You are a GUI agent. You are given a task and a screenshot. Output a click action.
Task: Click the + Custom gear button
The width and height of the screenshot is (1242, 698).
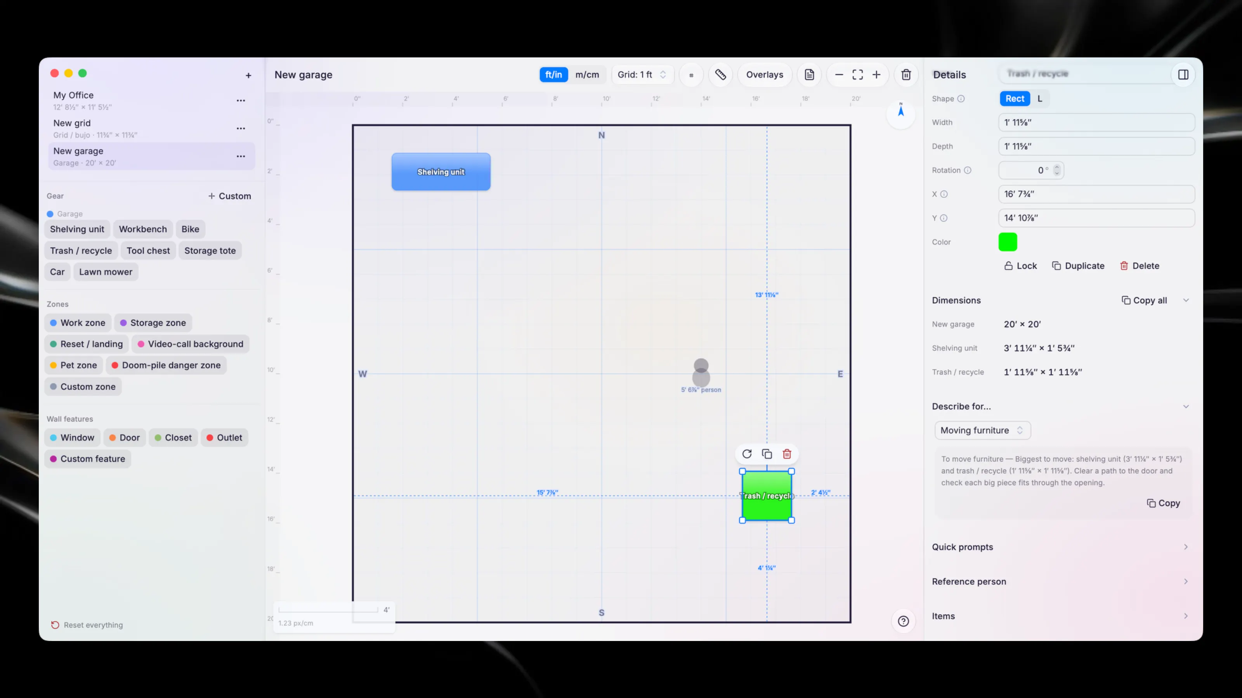[229, 196]
